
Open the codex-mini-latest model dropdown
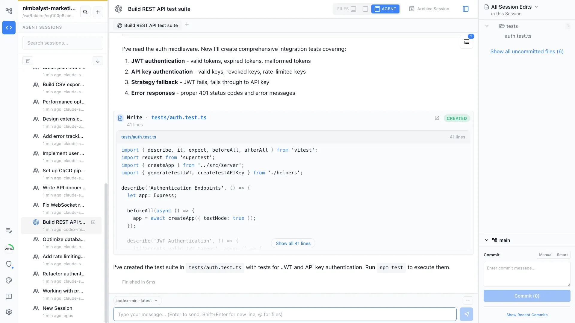[137, 300]
